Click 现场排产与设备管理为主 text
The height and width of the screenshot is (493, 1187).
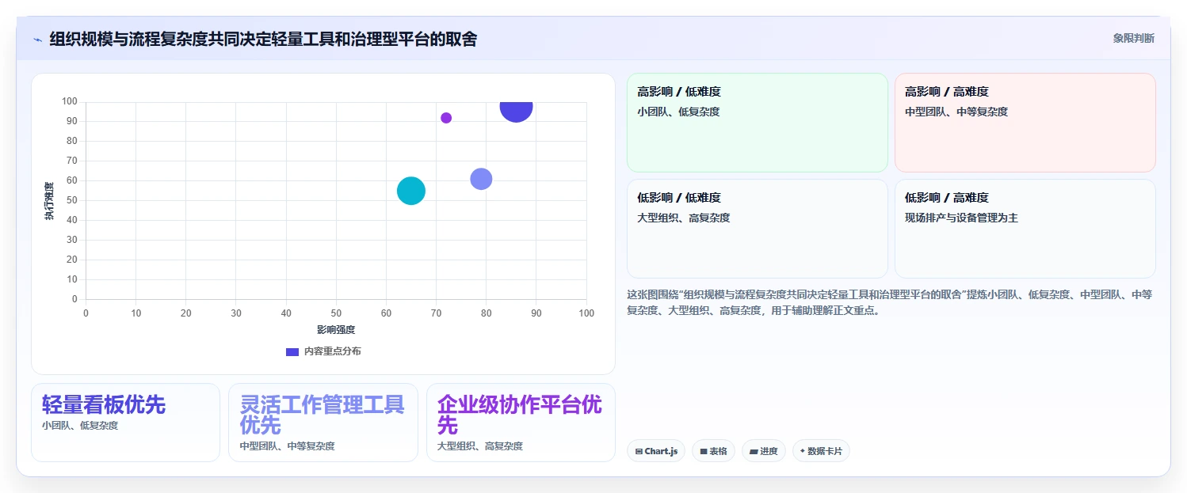(961, 218)
